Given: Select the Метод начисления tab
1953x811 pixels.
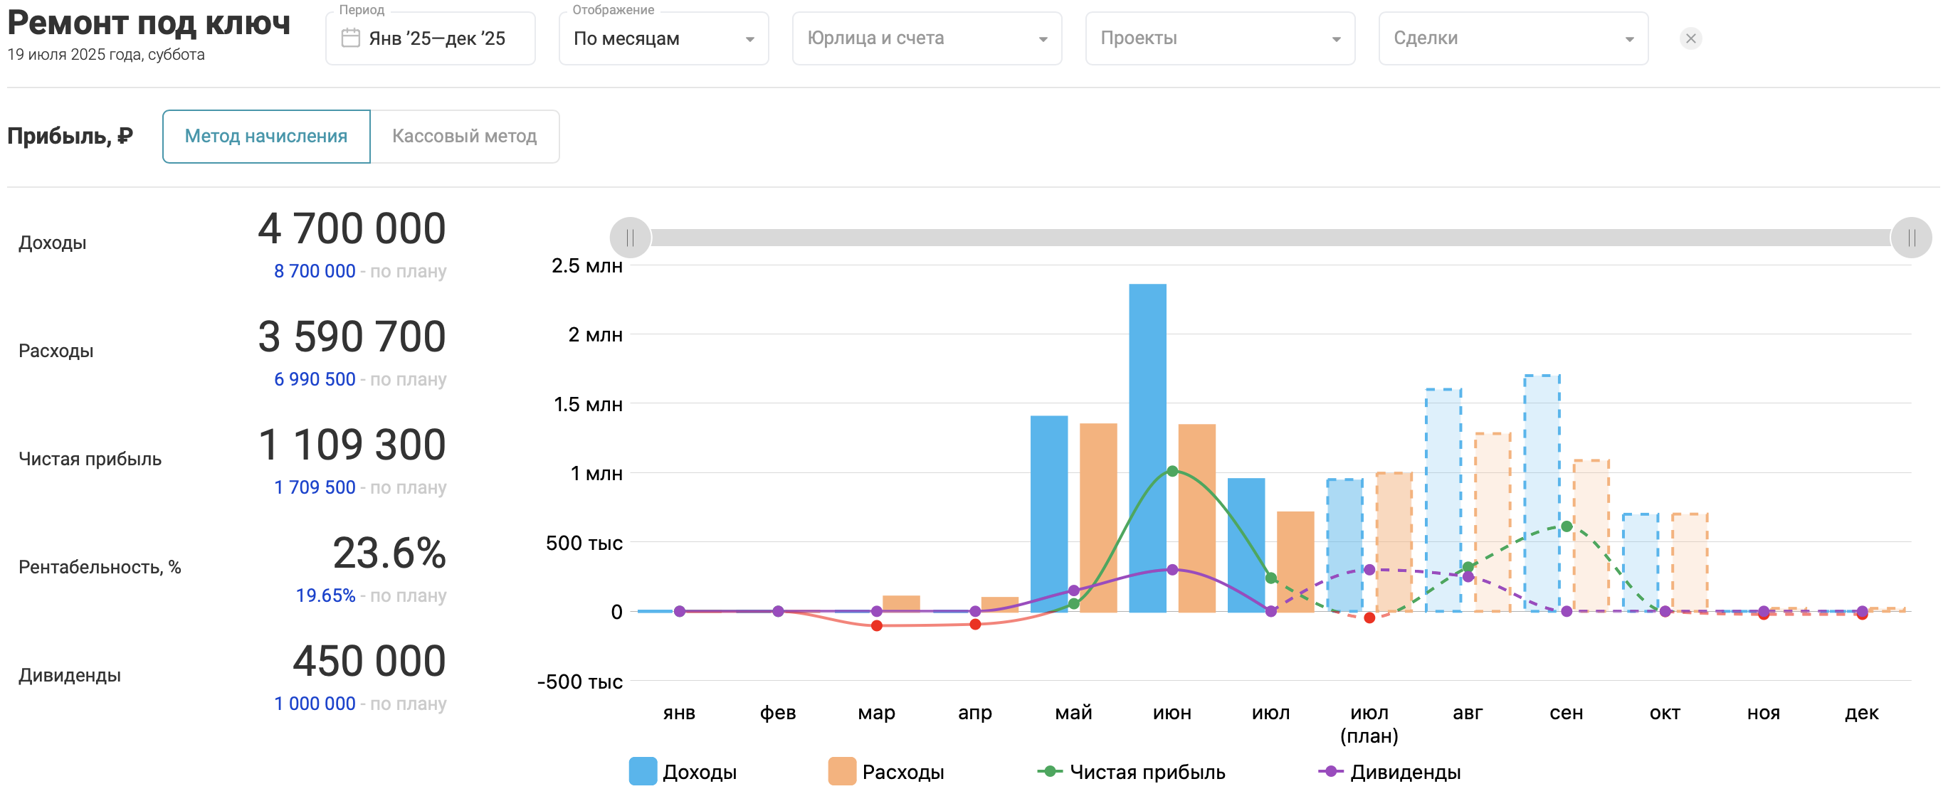Looking at the screenshot, I should point(266,137).
